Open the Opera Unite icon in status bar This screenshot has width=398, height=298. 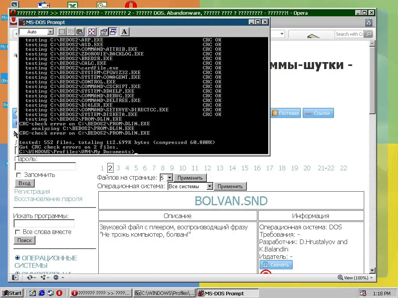[44, 277]
